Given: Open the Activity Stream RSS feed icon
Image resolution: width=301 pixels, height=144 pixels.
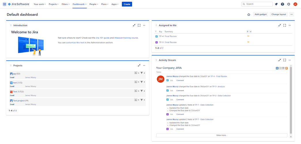Looking at the screenshot, I should click(286, 68).
